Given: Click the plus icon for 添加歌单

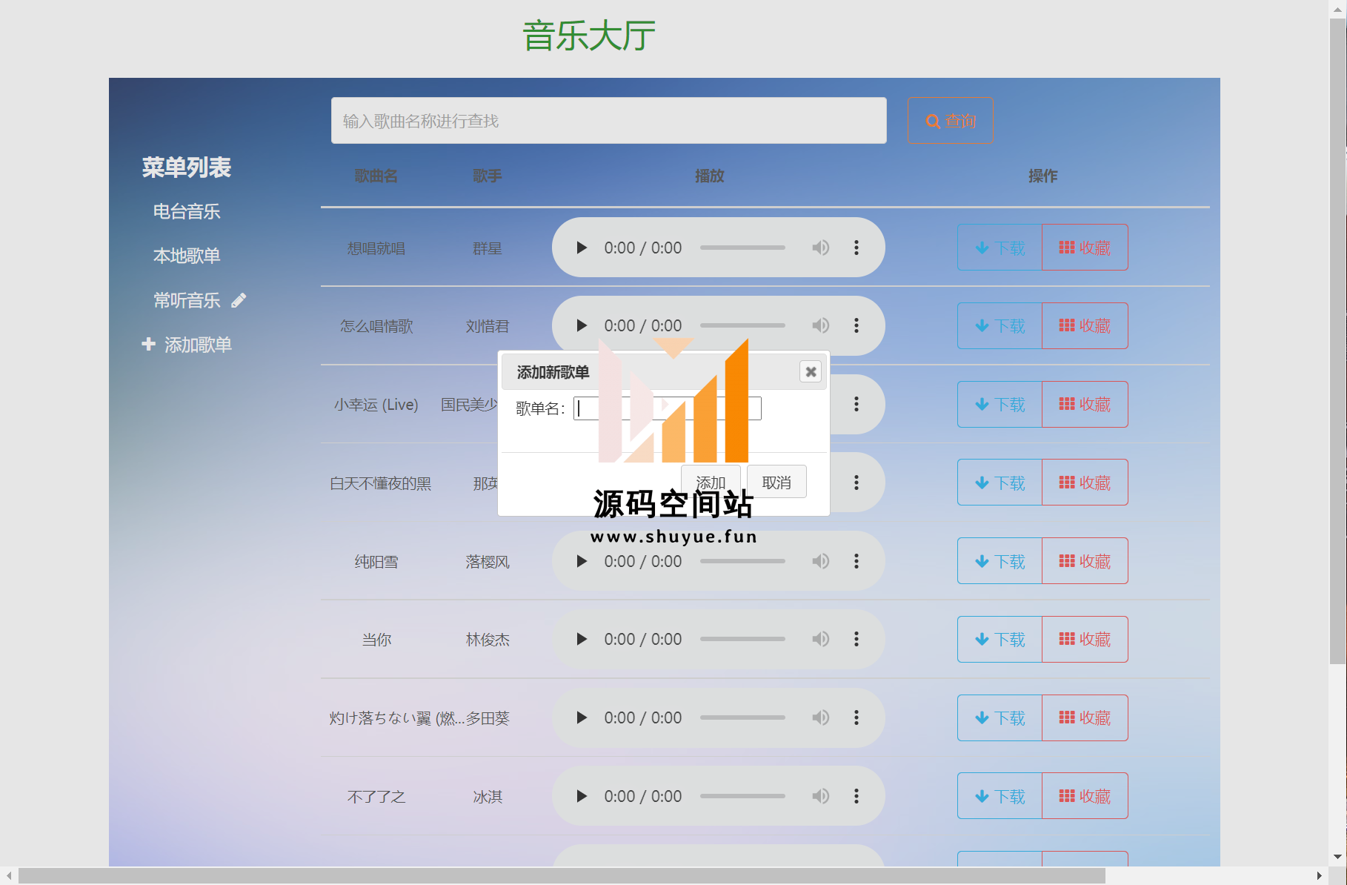Looking at the screenshot, I should (x=148, y=344).
